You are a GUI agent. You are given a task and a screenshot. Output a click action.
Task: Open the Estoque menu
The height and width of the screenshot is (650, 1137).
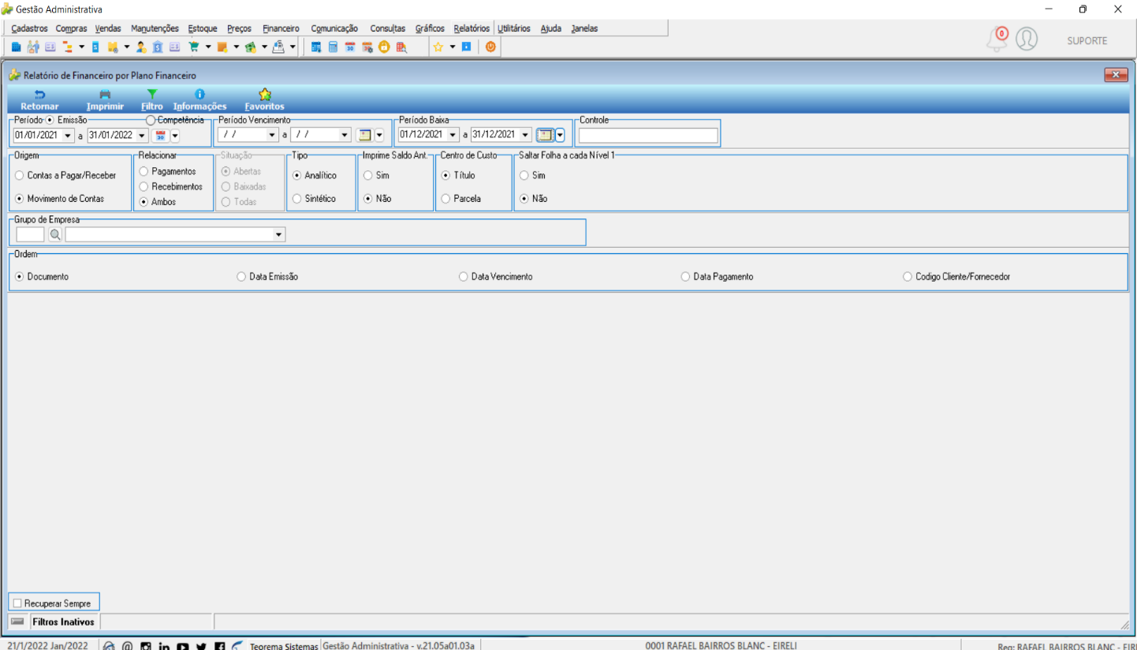203,28
